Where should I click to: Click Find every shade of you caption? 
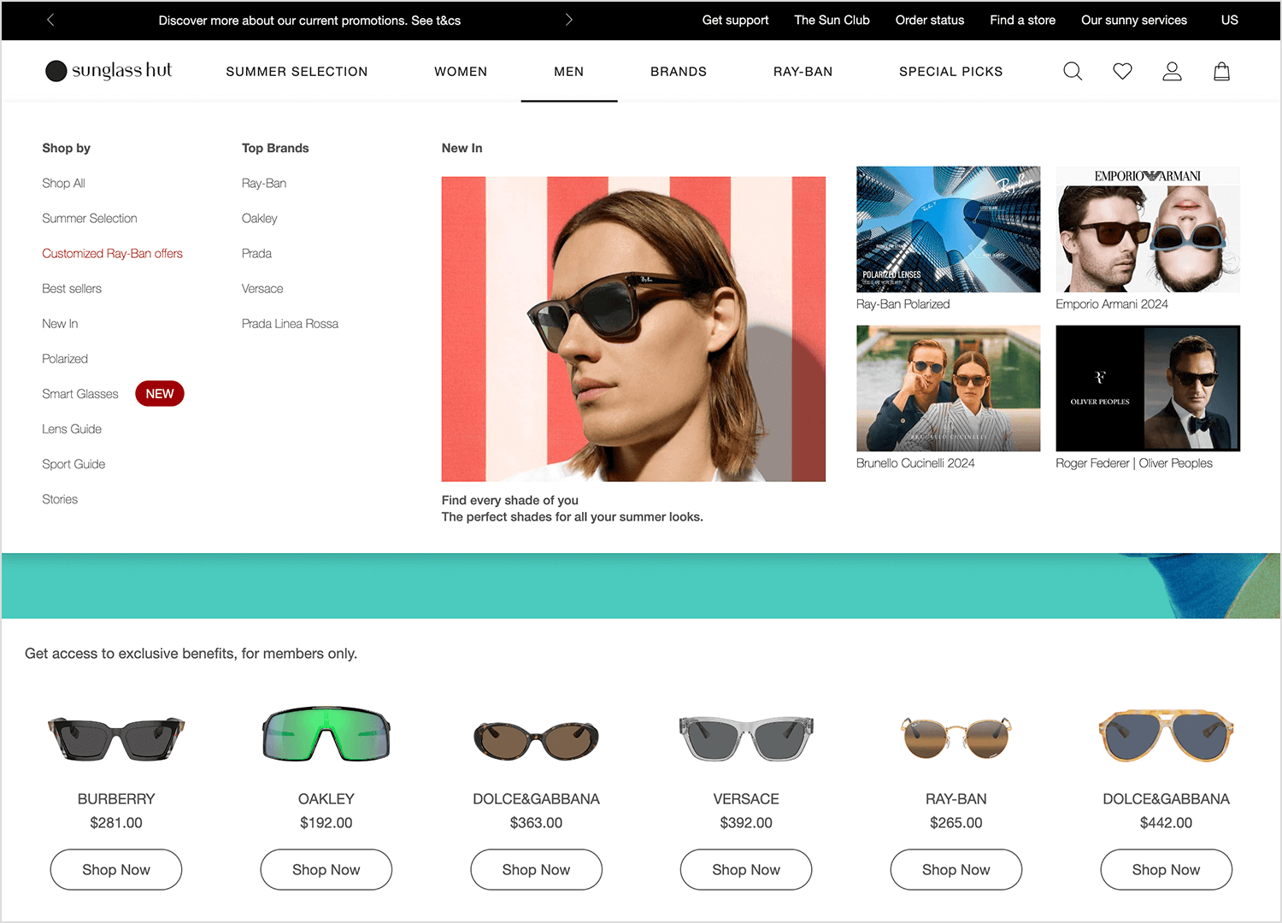pyautogui.click(x=510, y=500)
